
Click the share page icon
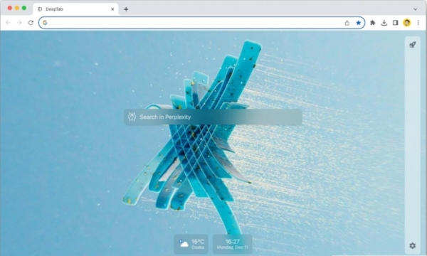[x=347, y=23]
